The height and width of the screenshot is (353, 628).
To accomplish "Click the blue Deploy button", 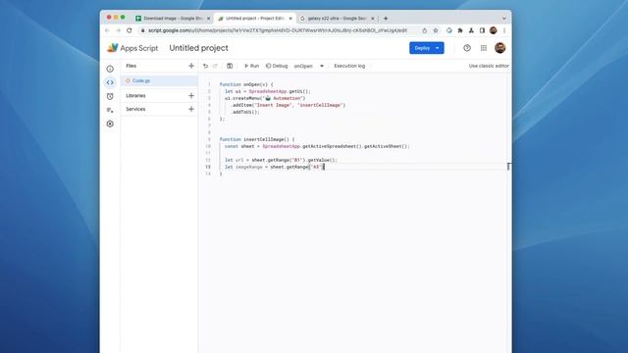I will click(427, 48).
